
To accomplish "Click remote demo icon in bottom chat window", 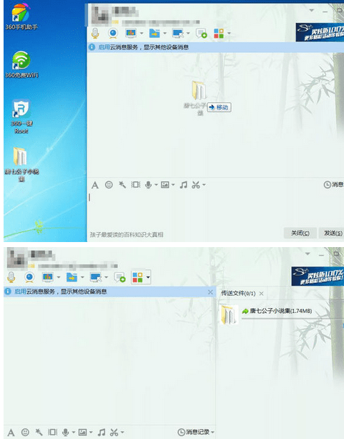I will [x=48, y=277].
